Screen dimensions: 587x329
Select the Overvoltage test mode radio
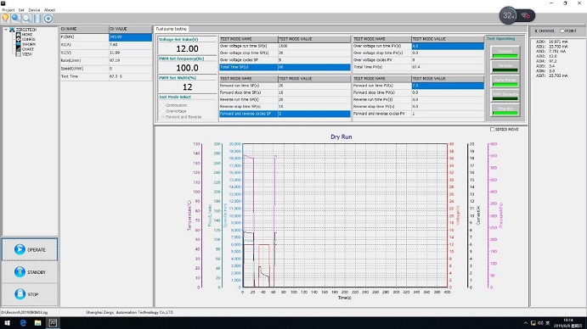(x=163, y=111)
